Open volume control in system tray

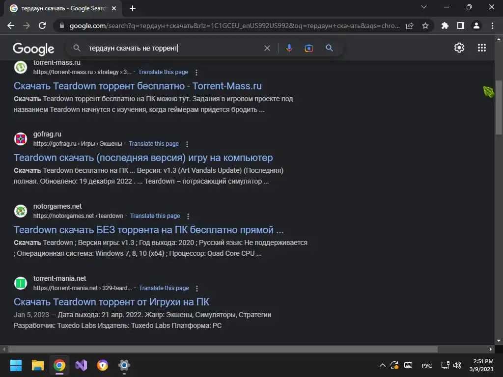coord(457,365)
